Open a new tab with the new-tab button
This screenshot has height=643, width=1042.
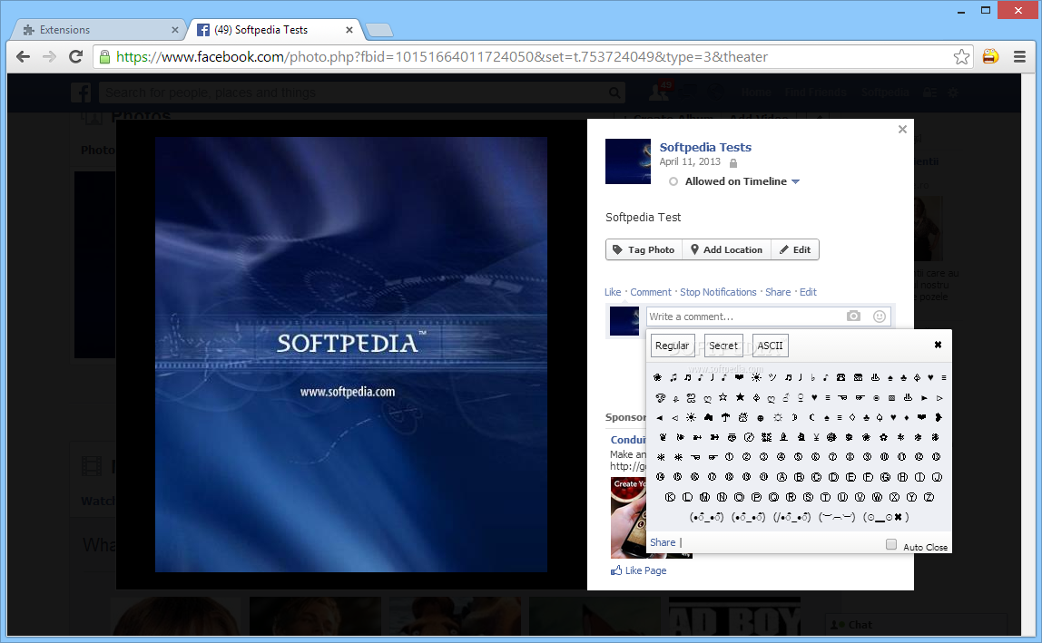coord(379,30)
